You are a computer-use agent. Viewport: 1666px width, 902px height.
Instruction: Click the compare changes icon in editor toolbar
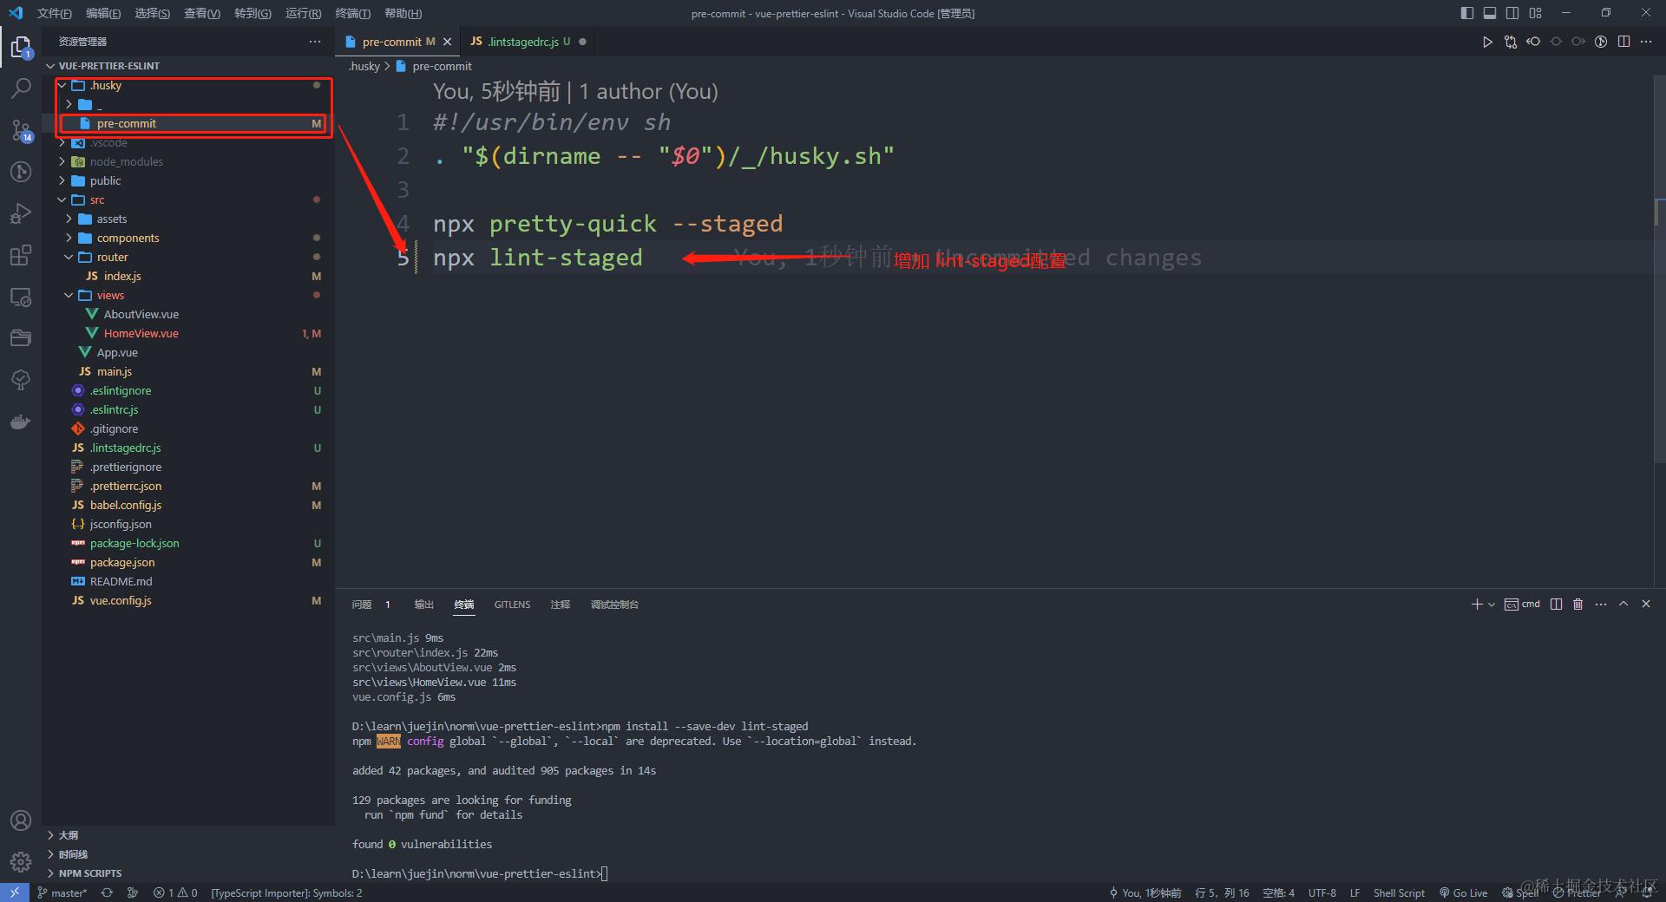pyautogui.click(x=1511, y=42)
